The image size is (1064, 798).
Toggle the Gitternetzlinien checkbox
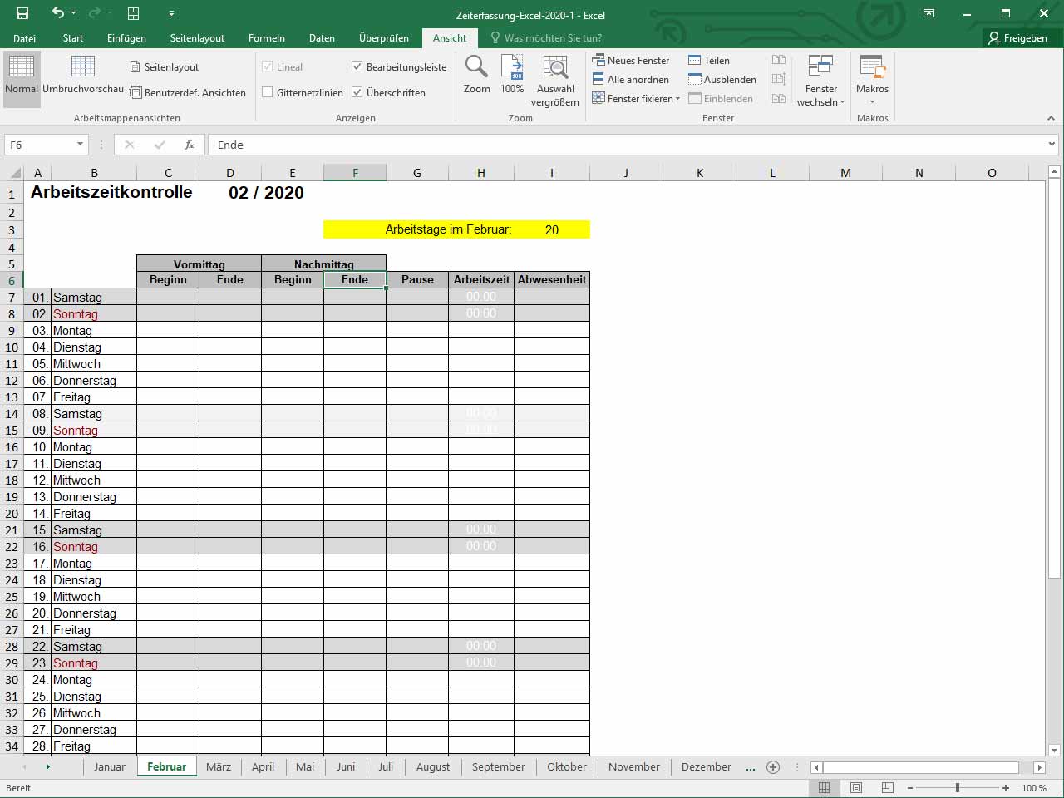pyautogui.click(x=268, y=92)
